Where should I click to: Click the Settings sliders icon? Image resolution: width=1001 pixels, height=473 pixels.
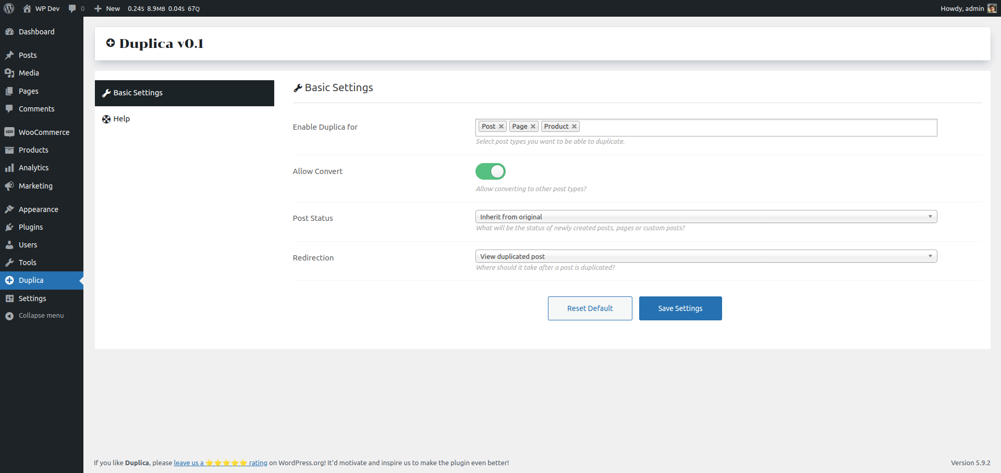point(9,298)
